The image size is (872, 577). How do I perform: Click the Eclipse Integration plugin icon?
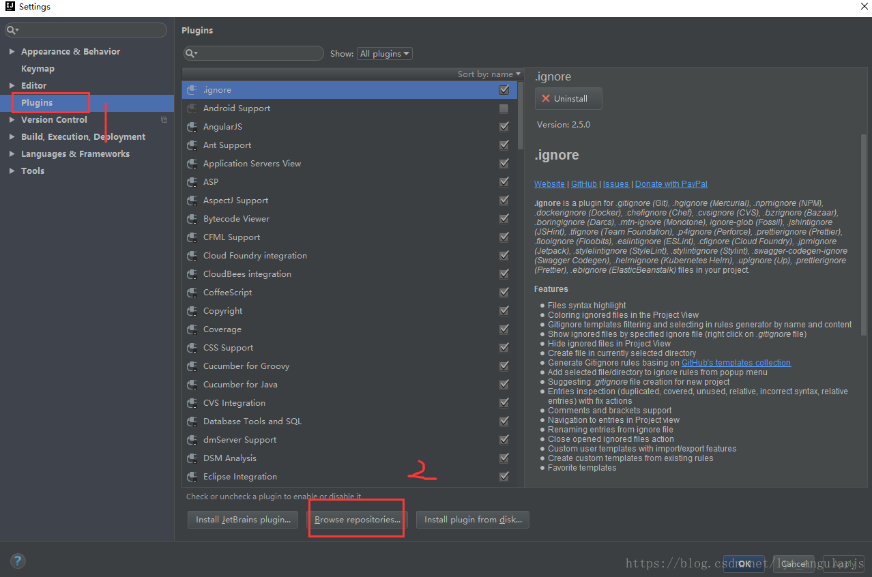[192, 477]
